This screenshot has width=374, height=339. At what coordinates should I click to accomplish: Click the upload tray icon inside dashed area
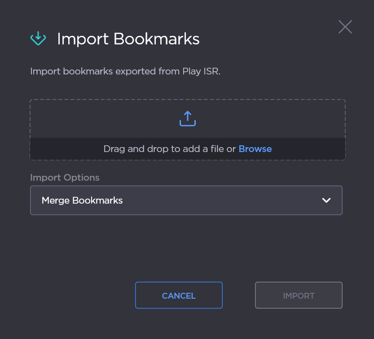click(x=187, y=118)
